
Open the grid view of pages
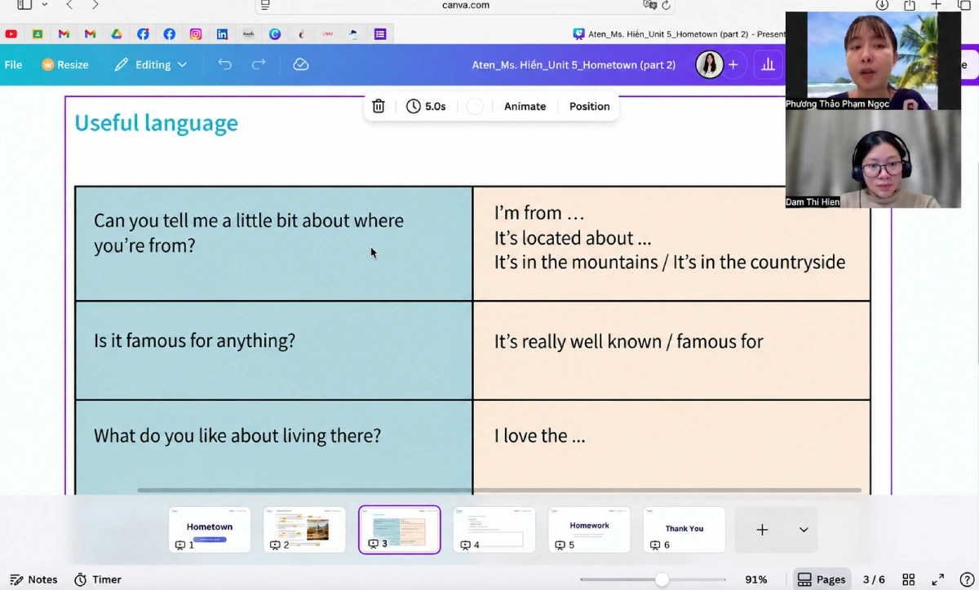(x=908, y=579)
